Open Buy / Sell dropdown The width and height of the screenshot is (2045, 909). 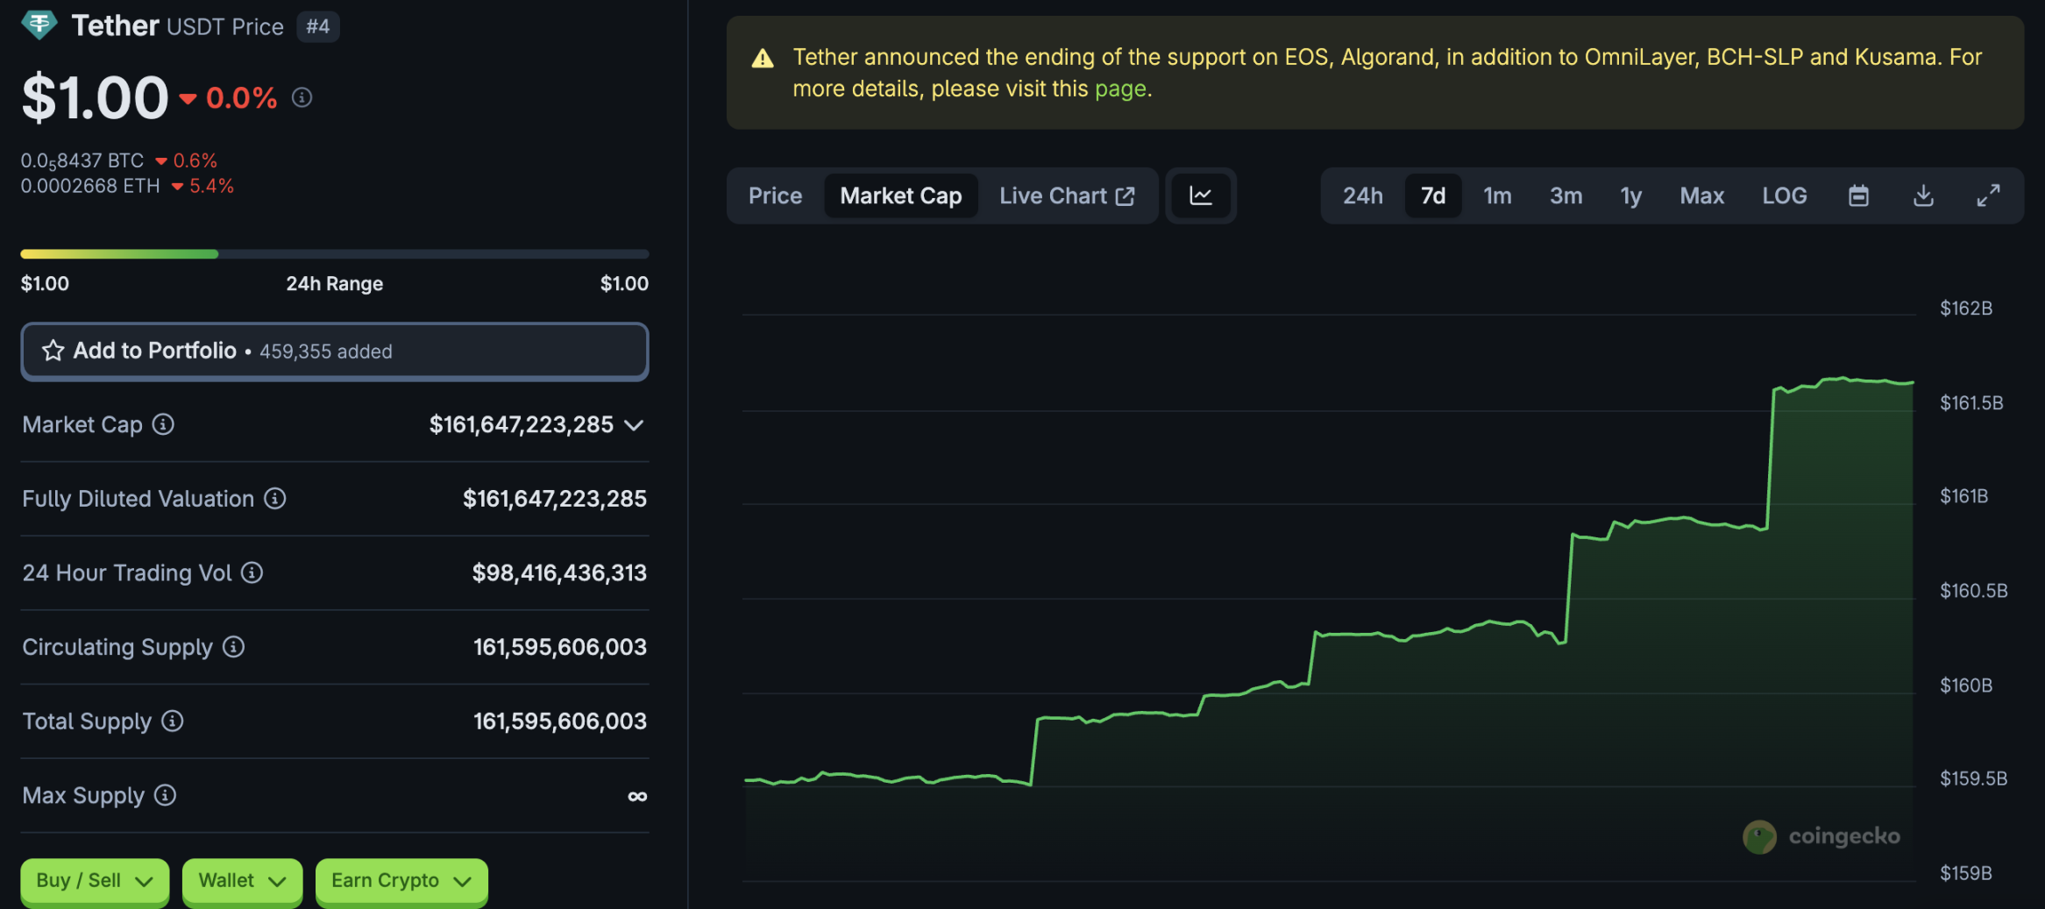point(95,881)
